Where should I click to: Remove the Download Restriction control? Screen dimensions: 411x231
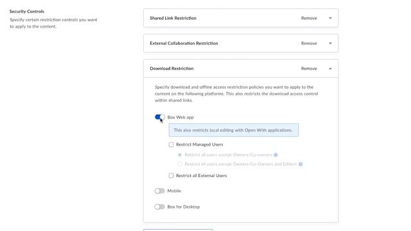[x=309, y=69]
